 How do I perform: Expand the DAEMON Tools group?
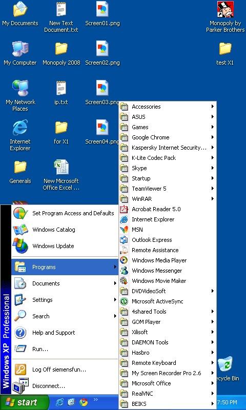pyautogui.click(x=168, y=342)
